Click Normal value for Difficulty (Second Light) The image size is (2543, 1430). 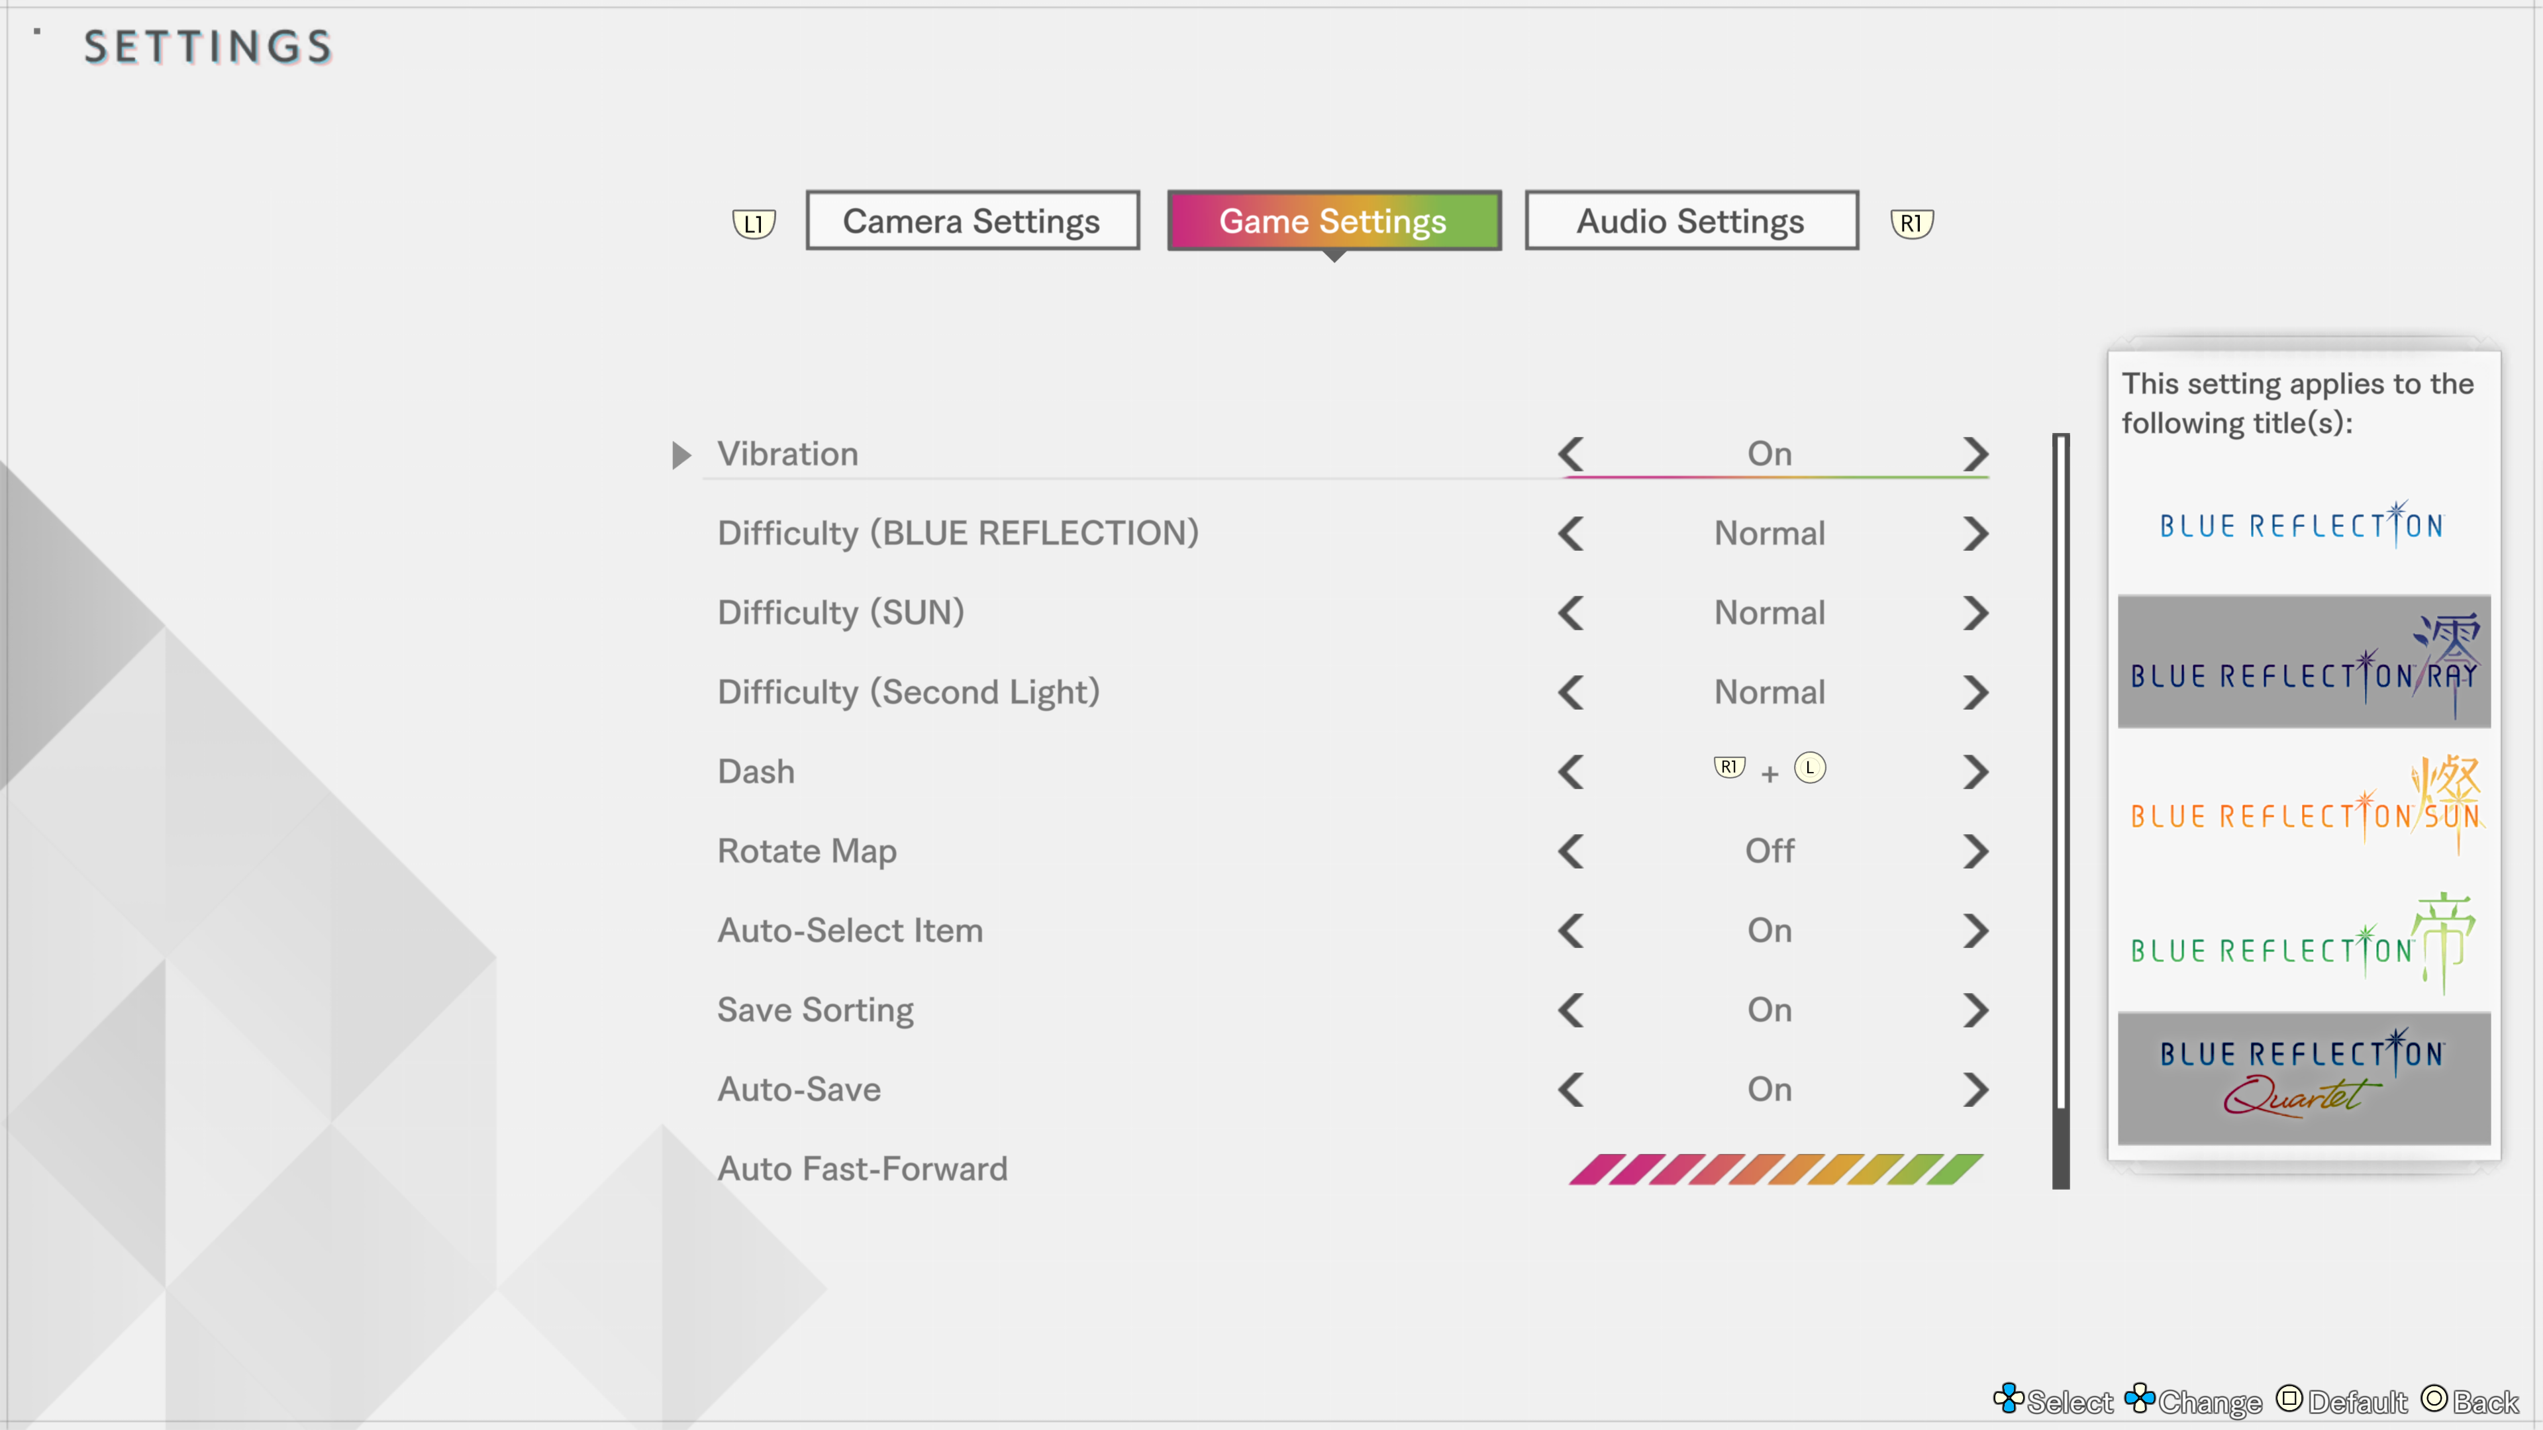click(1769, 692)
